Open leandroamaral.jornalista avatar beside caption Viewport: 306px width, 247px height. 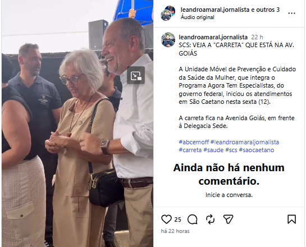[x=168, y=40]
